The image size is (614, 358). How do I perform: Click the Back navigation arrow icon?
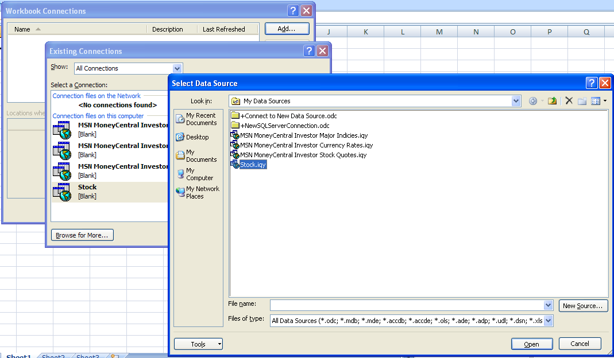[533, 100]
